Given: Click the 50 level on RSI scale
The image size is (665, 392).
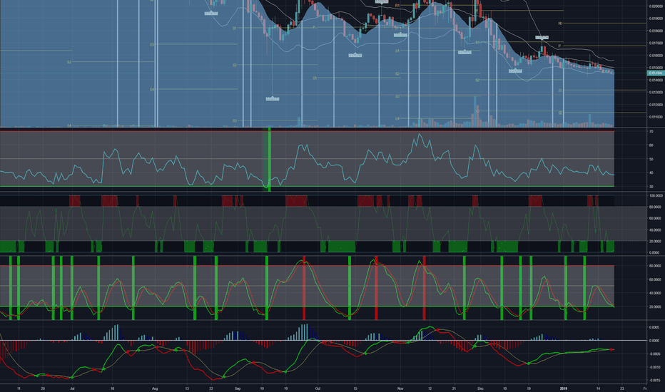Looking at the screenshot, I should click(x=651, y=160).
